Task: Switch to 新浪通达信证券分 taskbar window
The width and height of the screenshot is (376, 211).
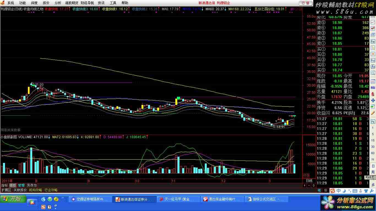Action: [134, 199]
